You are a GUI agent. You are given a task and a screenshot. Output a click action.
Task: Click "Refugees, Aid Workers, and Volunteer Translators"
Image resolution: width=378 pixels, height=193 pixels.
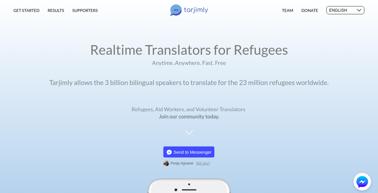tap(188, 109)
